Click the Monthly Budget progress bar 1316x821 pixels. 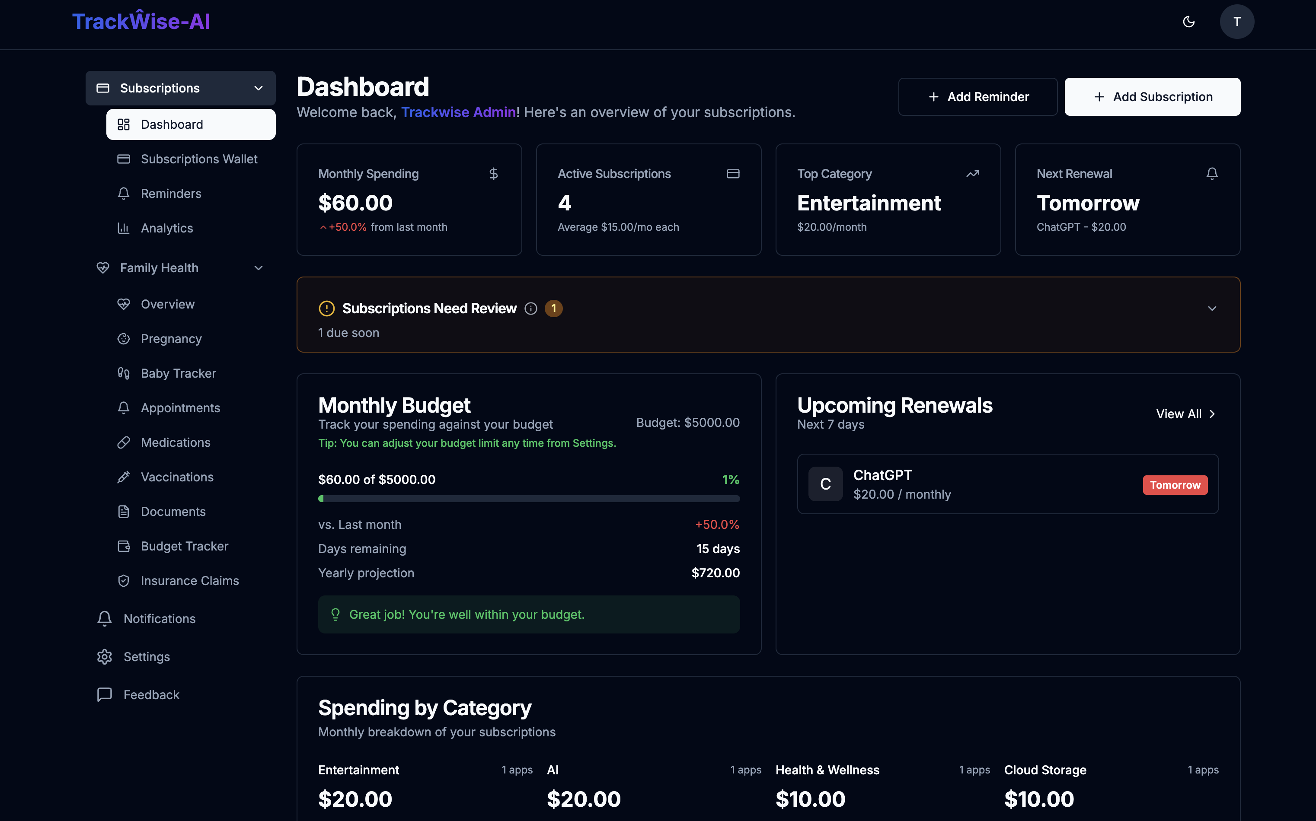click(x=529, y=499)
